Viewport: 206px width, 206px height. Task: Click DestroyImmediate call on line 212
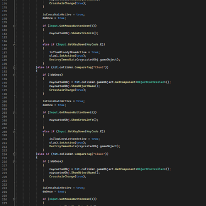[x=85, y=146]
